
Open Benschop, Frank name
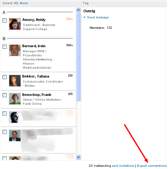click(x=37, y=95)
